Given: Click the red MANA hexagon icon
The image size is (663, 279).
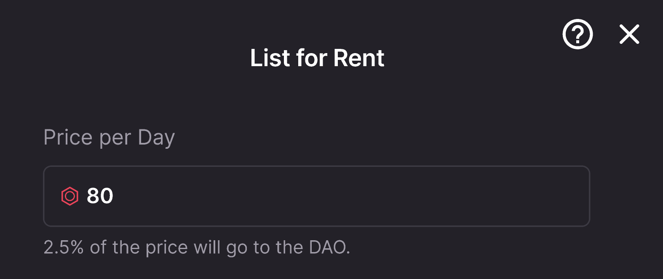Looking at the screenshot, I should click(70, 196).
